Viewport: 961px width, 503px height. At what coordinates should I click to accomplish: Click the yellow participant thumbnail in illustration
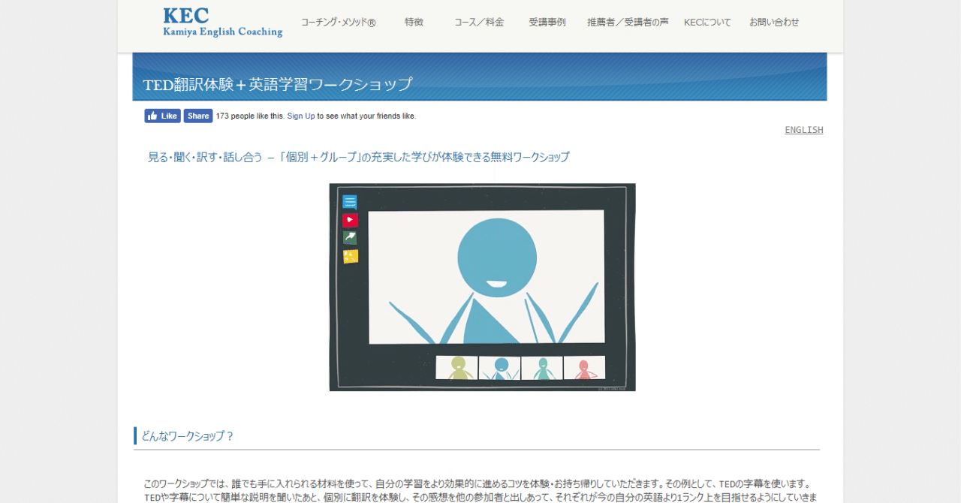click(x=456, y=368)
